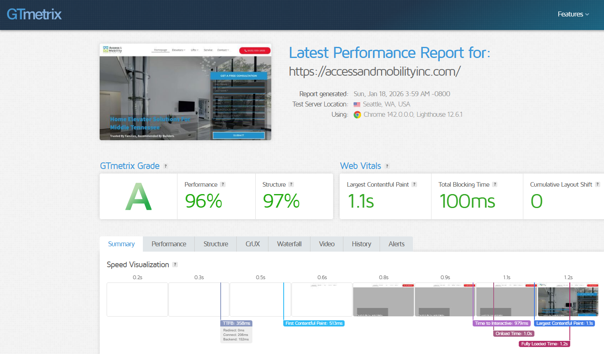
Task: Select the 1.2s filmstrip frame
Action: tap(568, 300)
